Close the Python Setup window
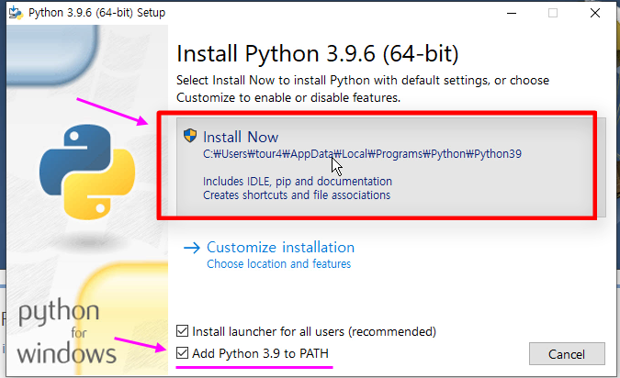The width and height of the screenshot is (620, 378). 594,13
